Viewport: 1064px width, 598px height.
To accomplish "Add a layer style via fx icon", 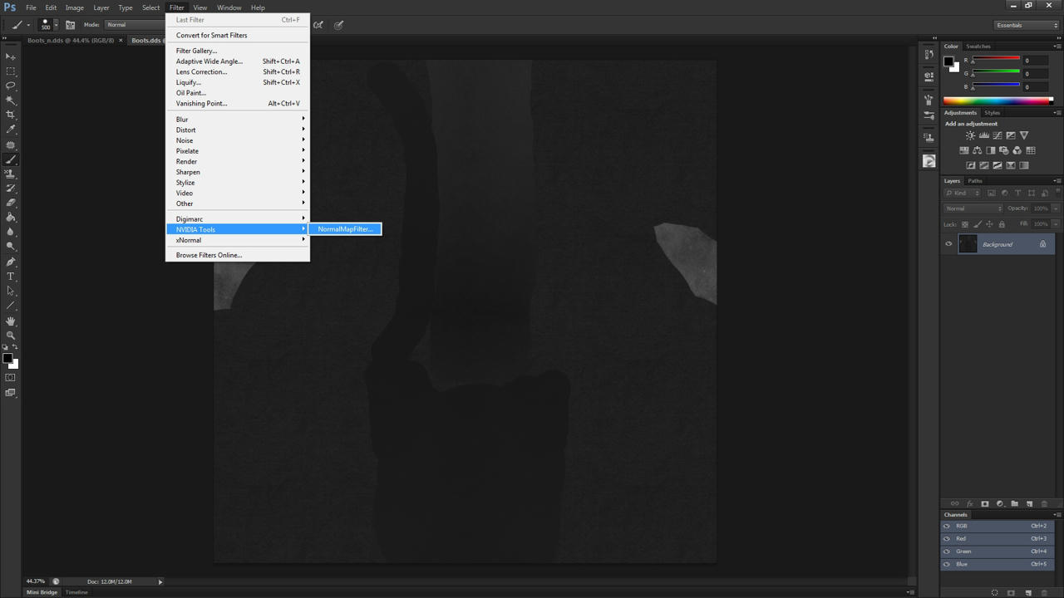I will [x=969, y=503].
